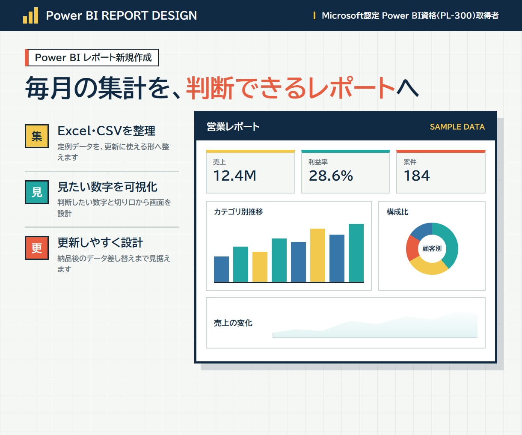Click the 見たい数字を可視化 heading
This screenshot has width=522, height=435.
pos(107,187)
